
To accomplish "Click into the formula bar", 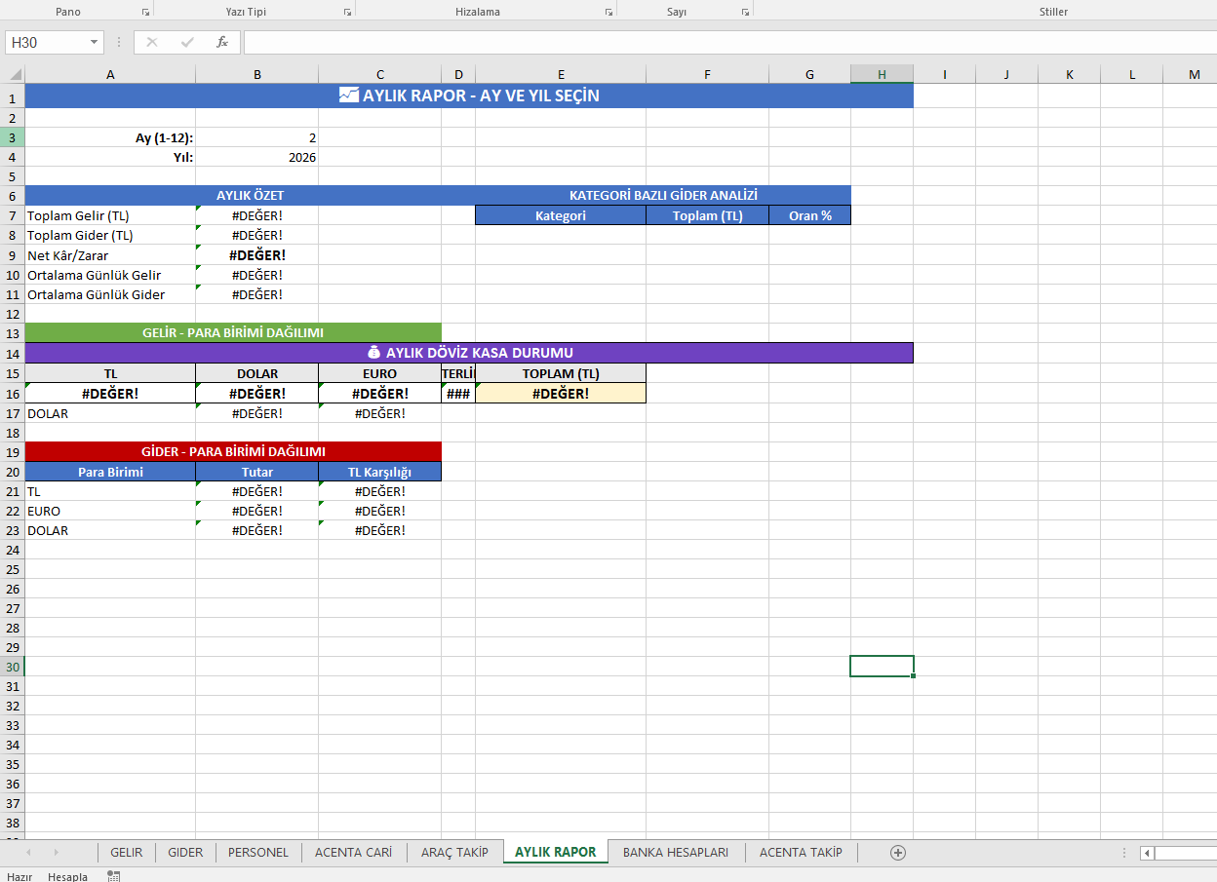I will point(729,42).
